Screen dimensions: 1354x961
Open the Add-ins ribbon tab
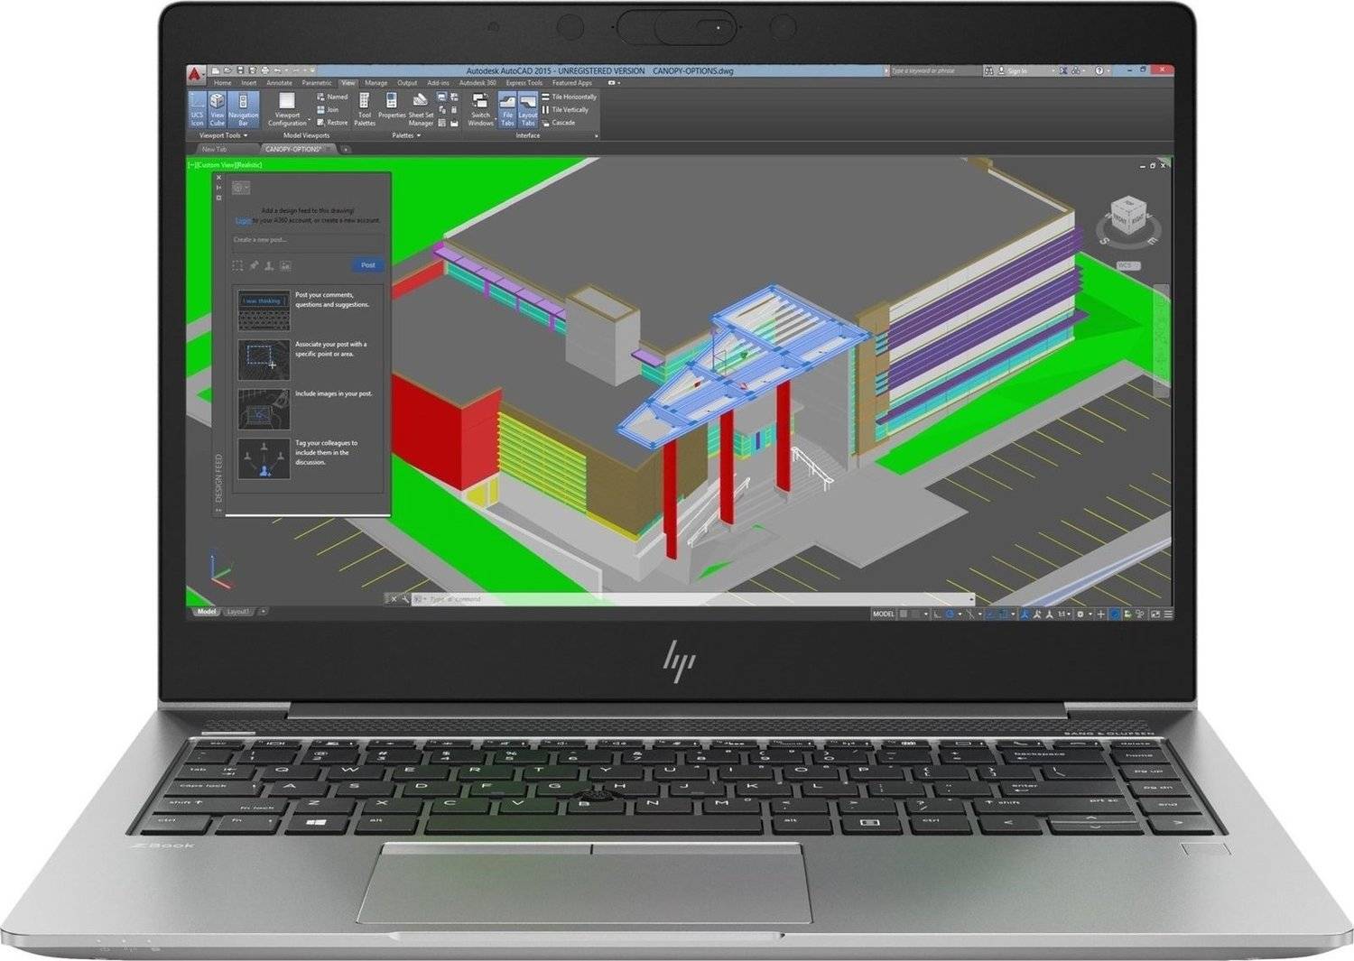tap(438, 83)
